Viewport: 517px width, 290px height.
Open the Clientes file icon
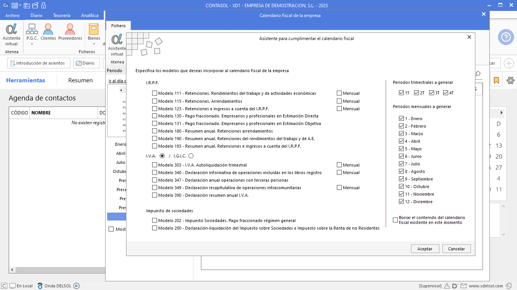pos(48,31)
